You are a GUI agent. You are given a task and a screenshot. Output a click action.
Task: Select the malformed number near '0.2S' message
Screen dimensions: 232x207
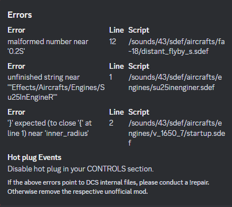[48, 46]
